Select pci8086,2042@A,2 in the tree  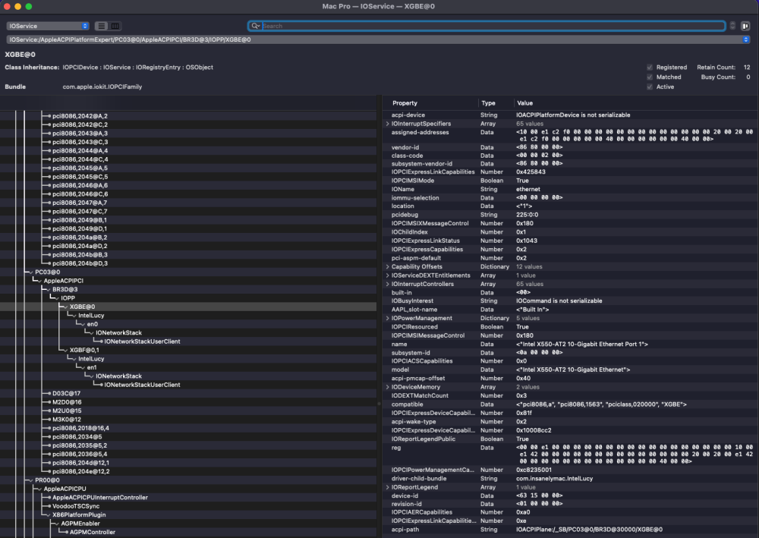tap(80, 117)
